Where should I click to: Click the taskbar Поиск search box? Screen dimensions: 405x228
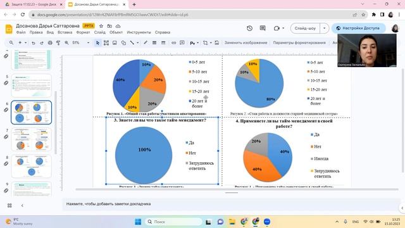click(x=173, y=222)
